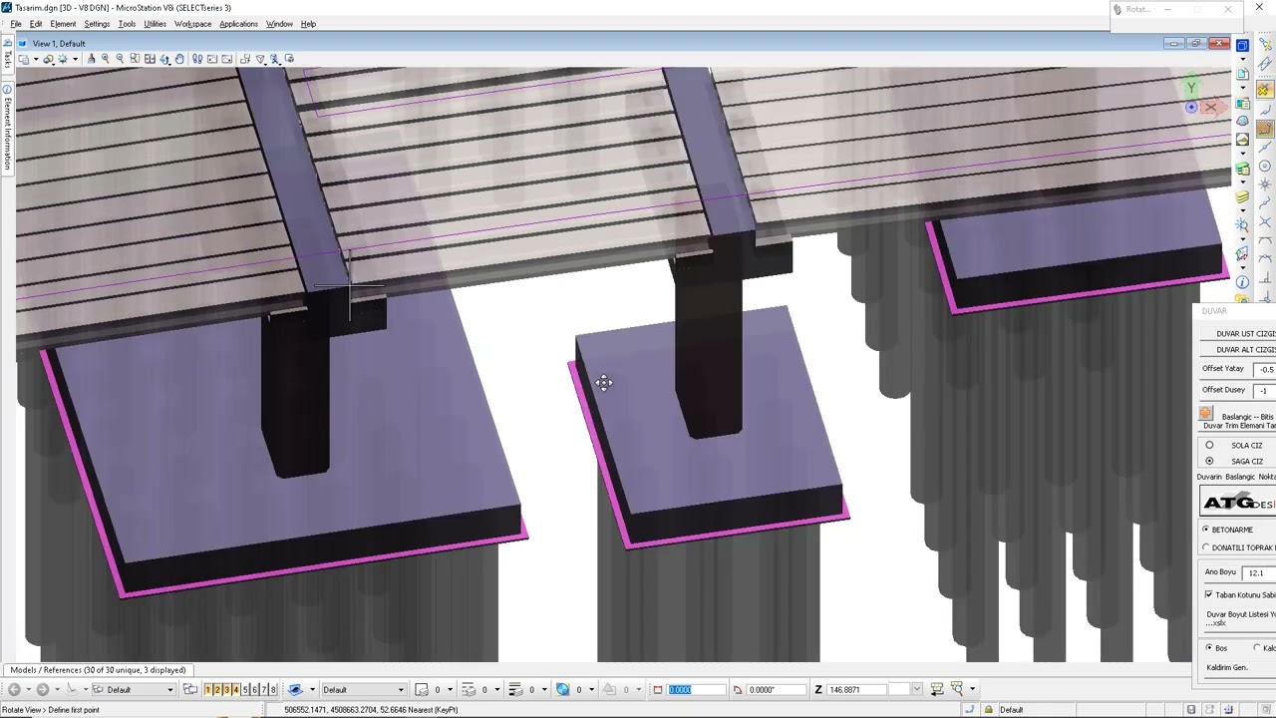Open the line style dropdown
Viewport: 1276px width, 718px height.
481,689
